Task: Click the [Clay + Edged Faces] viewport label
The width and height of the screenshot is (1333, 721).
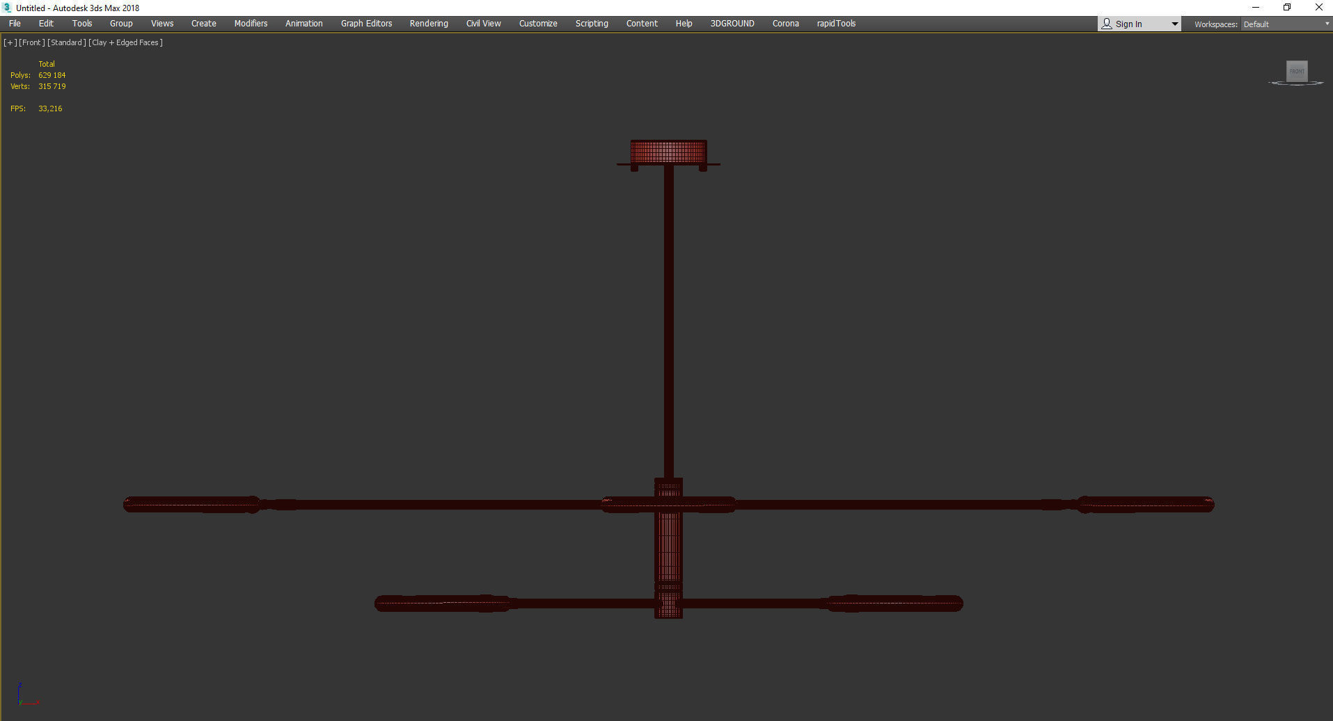Action: pyautogui.click(x=126, y=42)
